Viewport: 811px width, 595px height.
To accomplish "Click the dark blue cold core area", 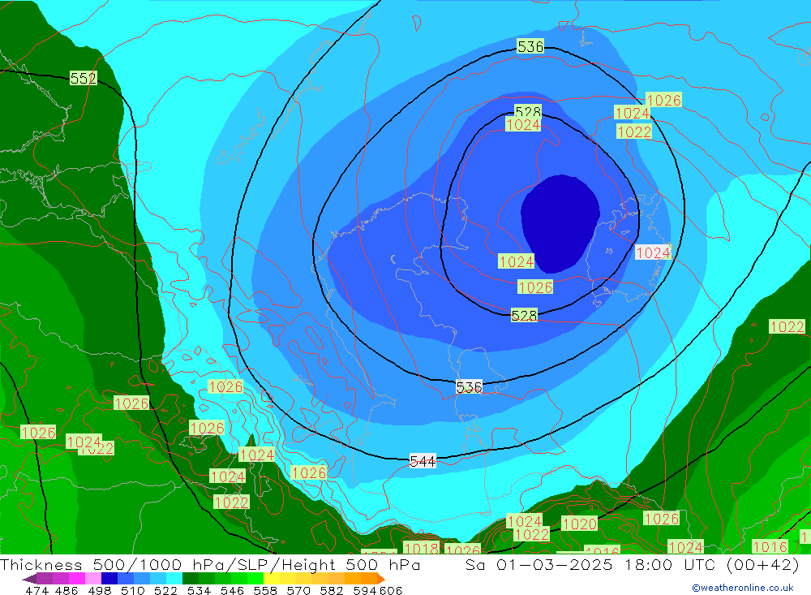I will tap(560, 222).
